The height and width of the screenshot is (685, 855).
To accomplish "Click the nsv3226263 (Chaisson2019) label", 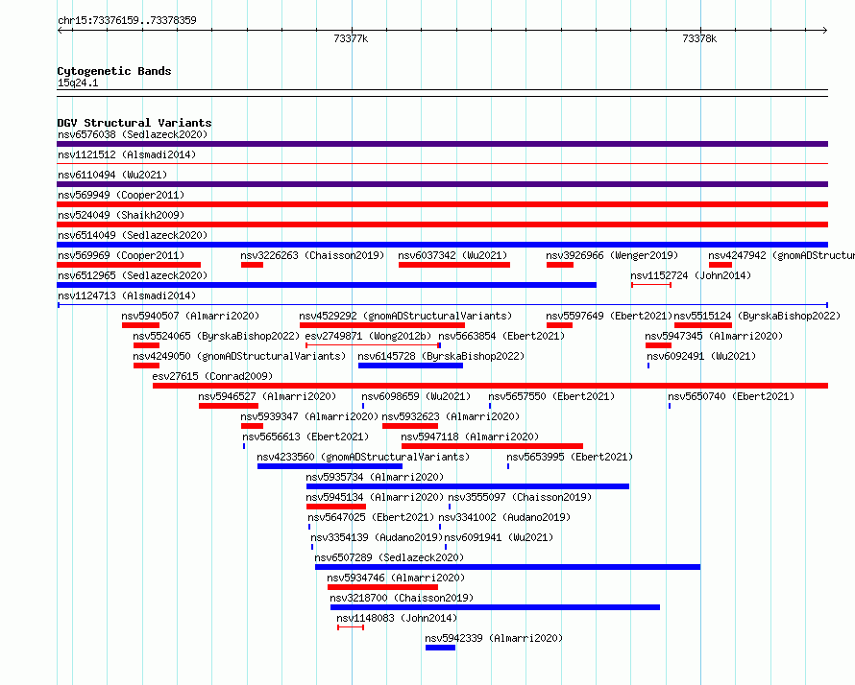I will (x=312, y=255).
